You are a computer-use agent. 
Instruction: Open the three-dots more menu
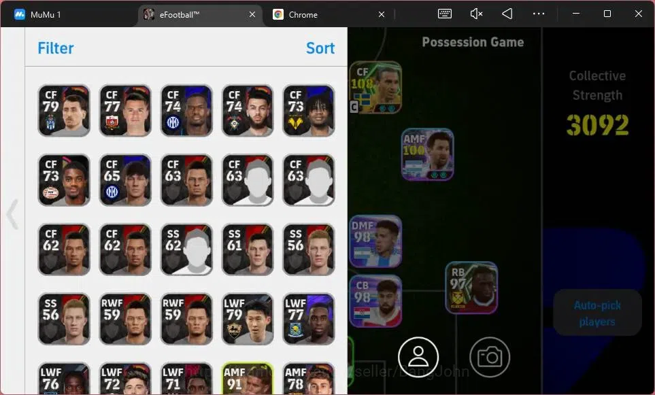coord(539,14)
